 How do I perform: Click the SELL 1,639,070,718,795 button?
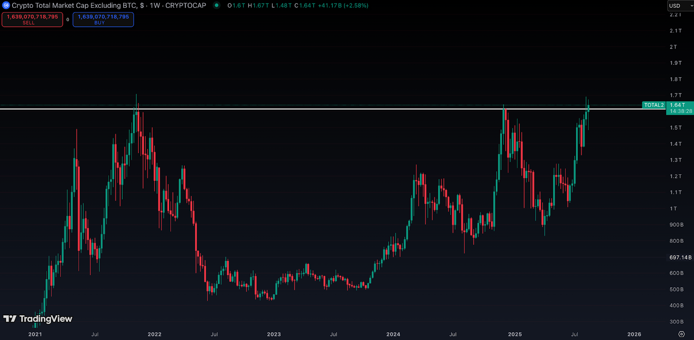pos(33,19)
